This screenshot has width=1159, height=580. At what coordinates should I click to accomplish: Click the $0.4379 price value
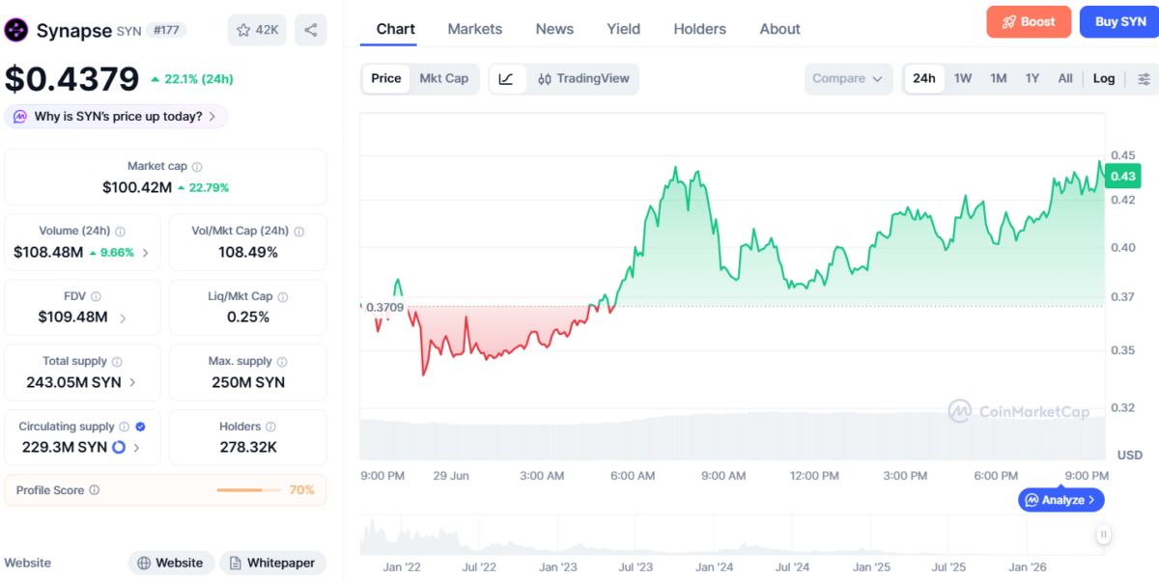[71, 79]
